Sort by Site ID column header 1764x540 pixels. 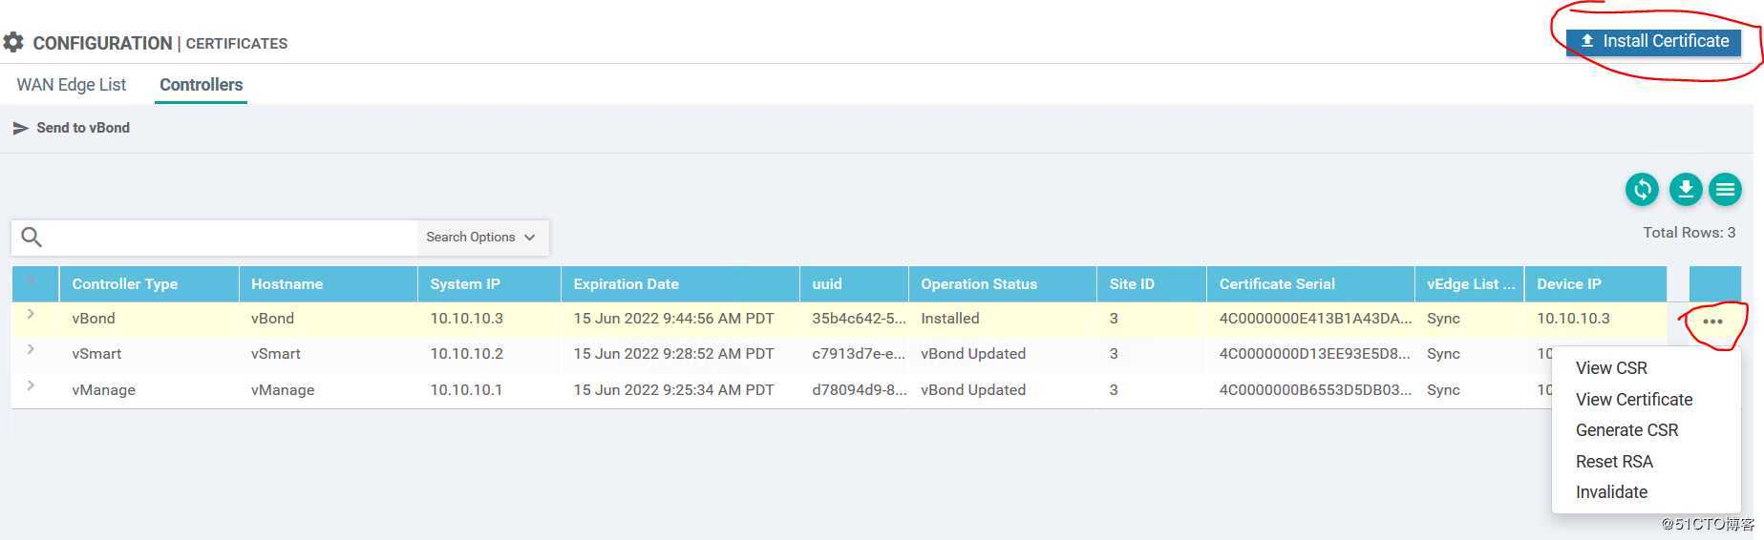pyautogui.click(x=1152, y=284)
